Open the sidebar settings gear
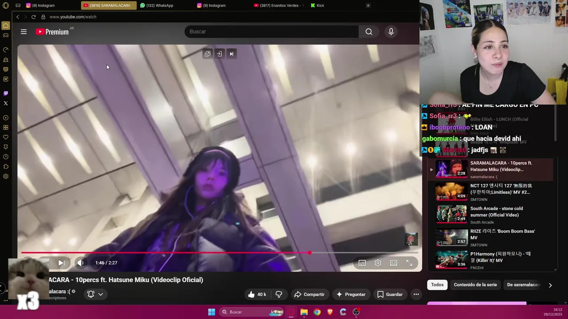This screenshot has width=568, height=319. pos(6,176)
